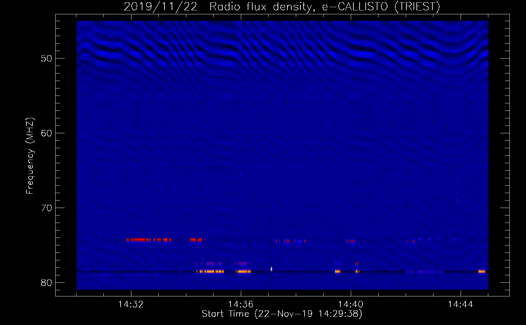
Task: Click the 14:44 time tick label
Action: point(461,305)
